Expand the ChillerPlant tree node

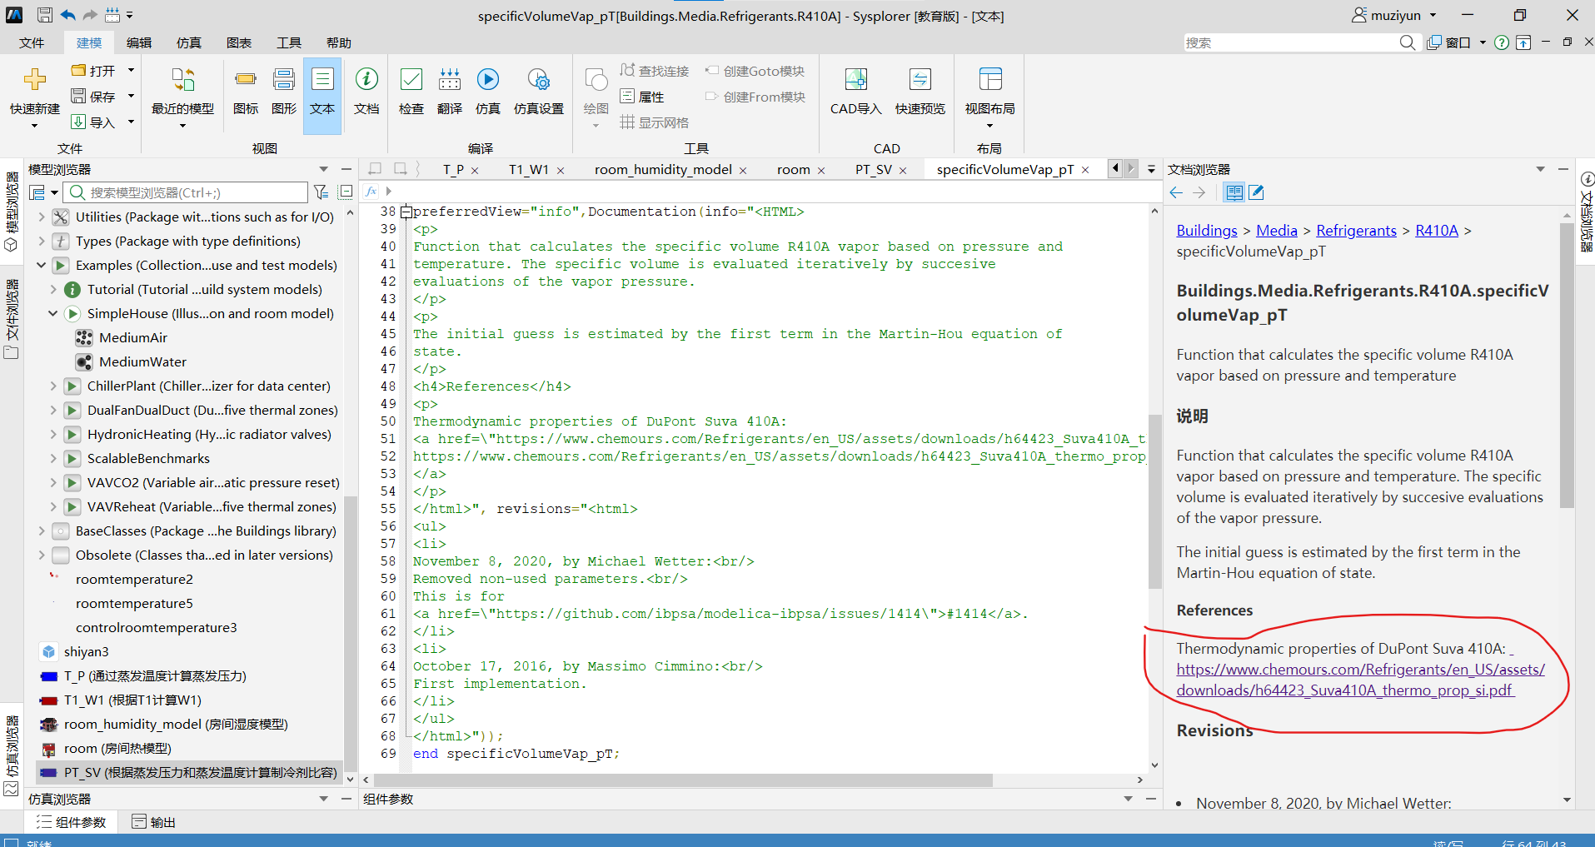coord(53,386)
